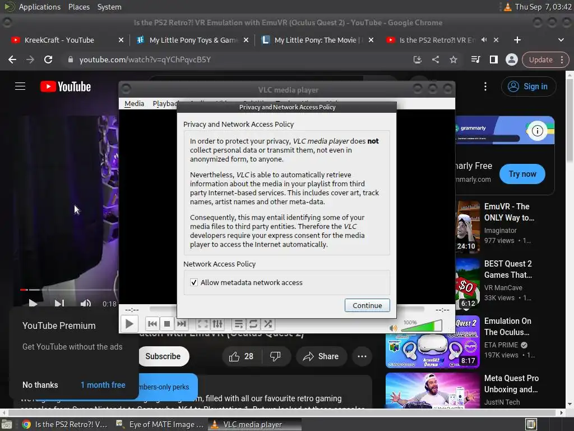Reload the YouTube page
The width and height of the screenshot is (574, 431).
click(48, 59)
